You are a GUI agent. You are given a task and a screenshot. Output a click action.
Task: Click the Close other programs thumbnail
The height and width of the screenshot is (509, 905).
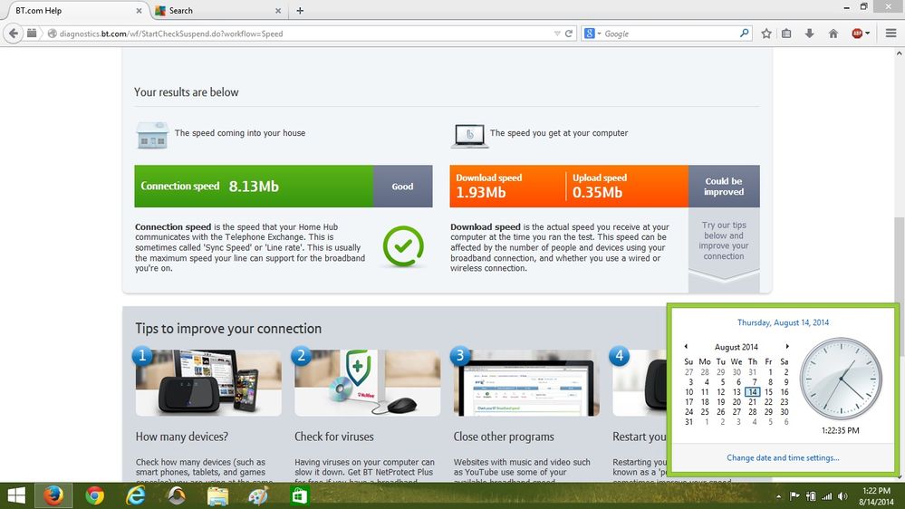pyautogui.click(x=526, y=382)
